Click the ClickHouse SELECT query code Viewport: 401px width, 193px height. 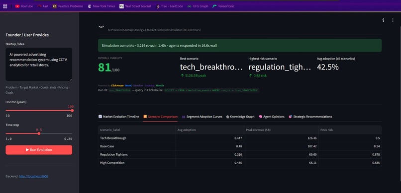[x=211, y=90]
